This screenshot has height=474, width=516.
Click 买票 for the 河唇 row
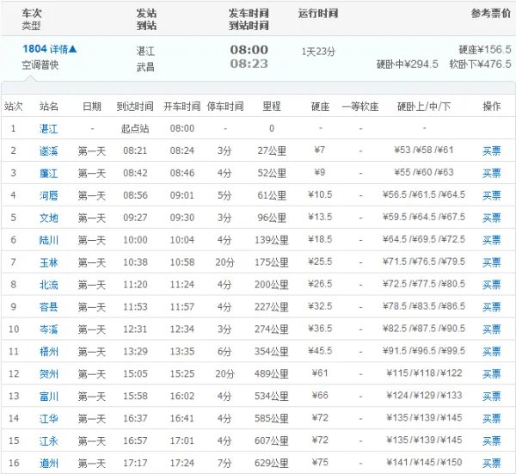[x=492, y=195]
